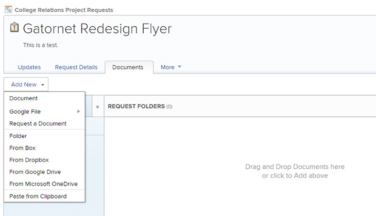Collapse the folder panel with double-chevron icon
Viewport: 376px width, 216px height.
pyautogui.click(x=97, y=107)
